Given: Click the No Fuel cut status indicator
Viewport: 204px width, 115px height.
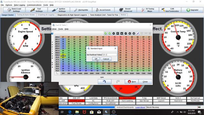Looking at the screenshot, I should tap(195, 98).
